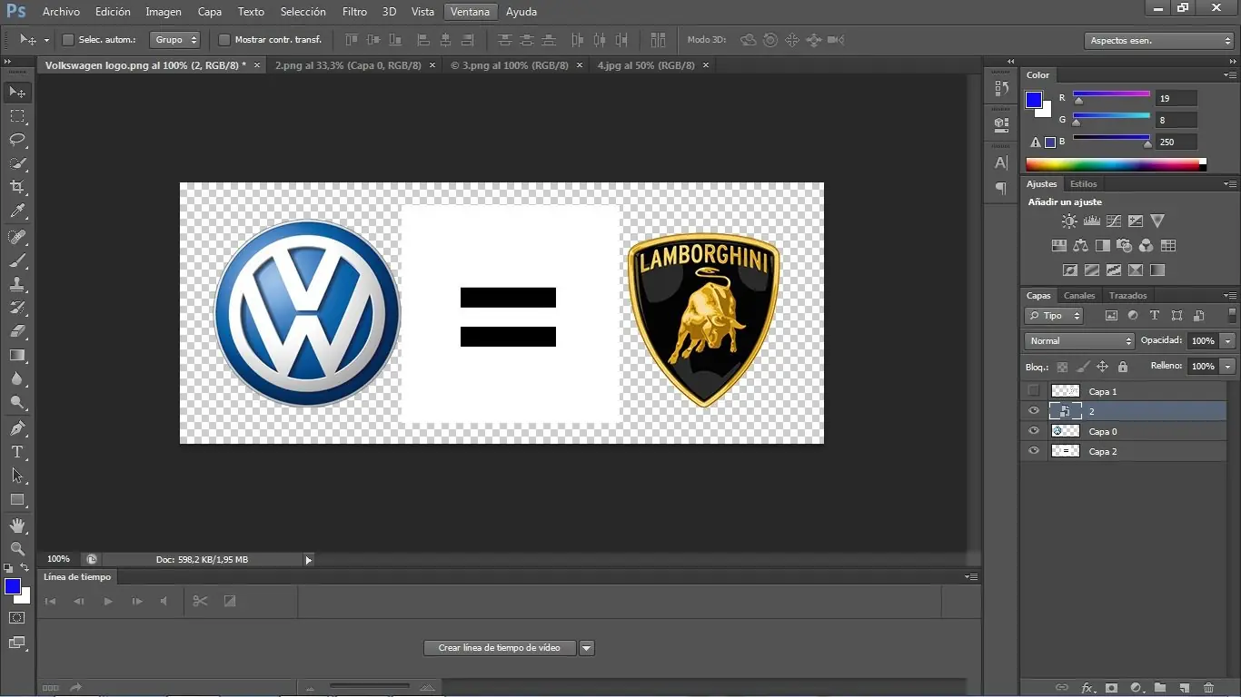The image size is (1241, 697).
Task: Select the Lasso tool
Action: point(17,140)
